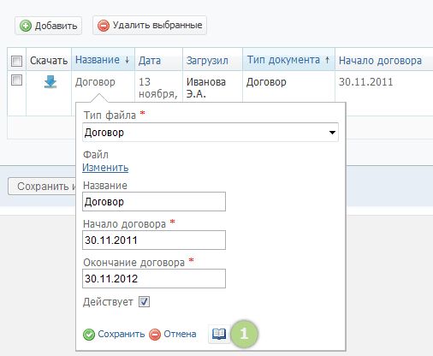Click the blue download arrow icon

pos(50,82)
